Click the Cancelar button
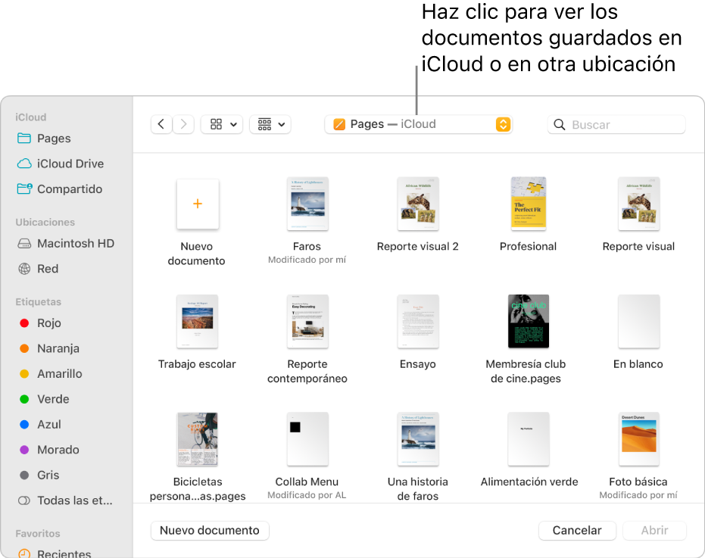Viewport: 705px width, 558px height. point(577,530)
